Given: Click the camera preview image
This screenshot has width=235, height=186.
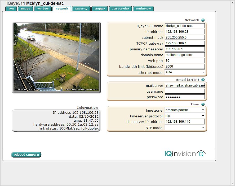Looking at the screenshot, I should point(56,57).
